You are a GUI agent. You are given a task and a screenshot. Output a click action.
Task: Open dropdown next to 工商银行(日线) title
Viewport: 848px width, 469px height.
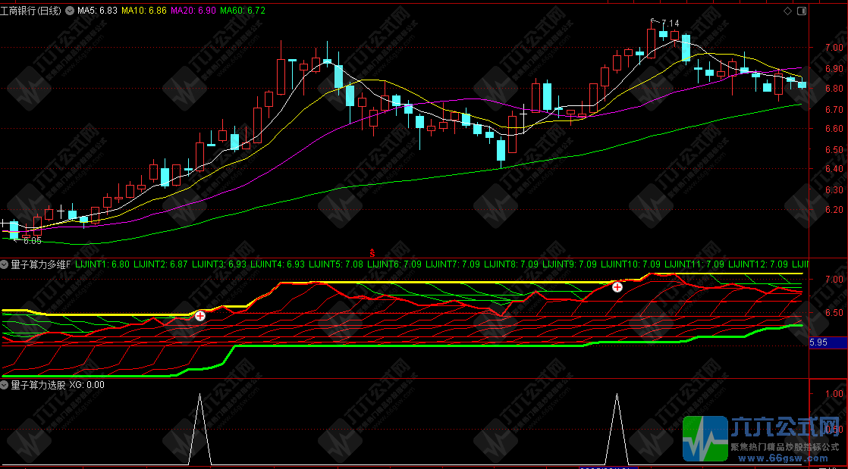[71, 11]
